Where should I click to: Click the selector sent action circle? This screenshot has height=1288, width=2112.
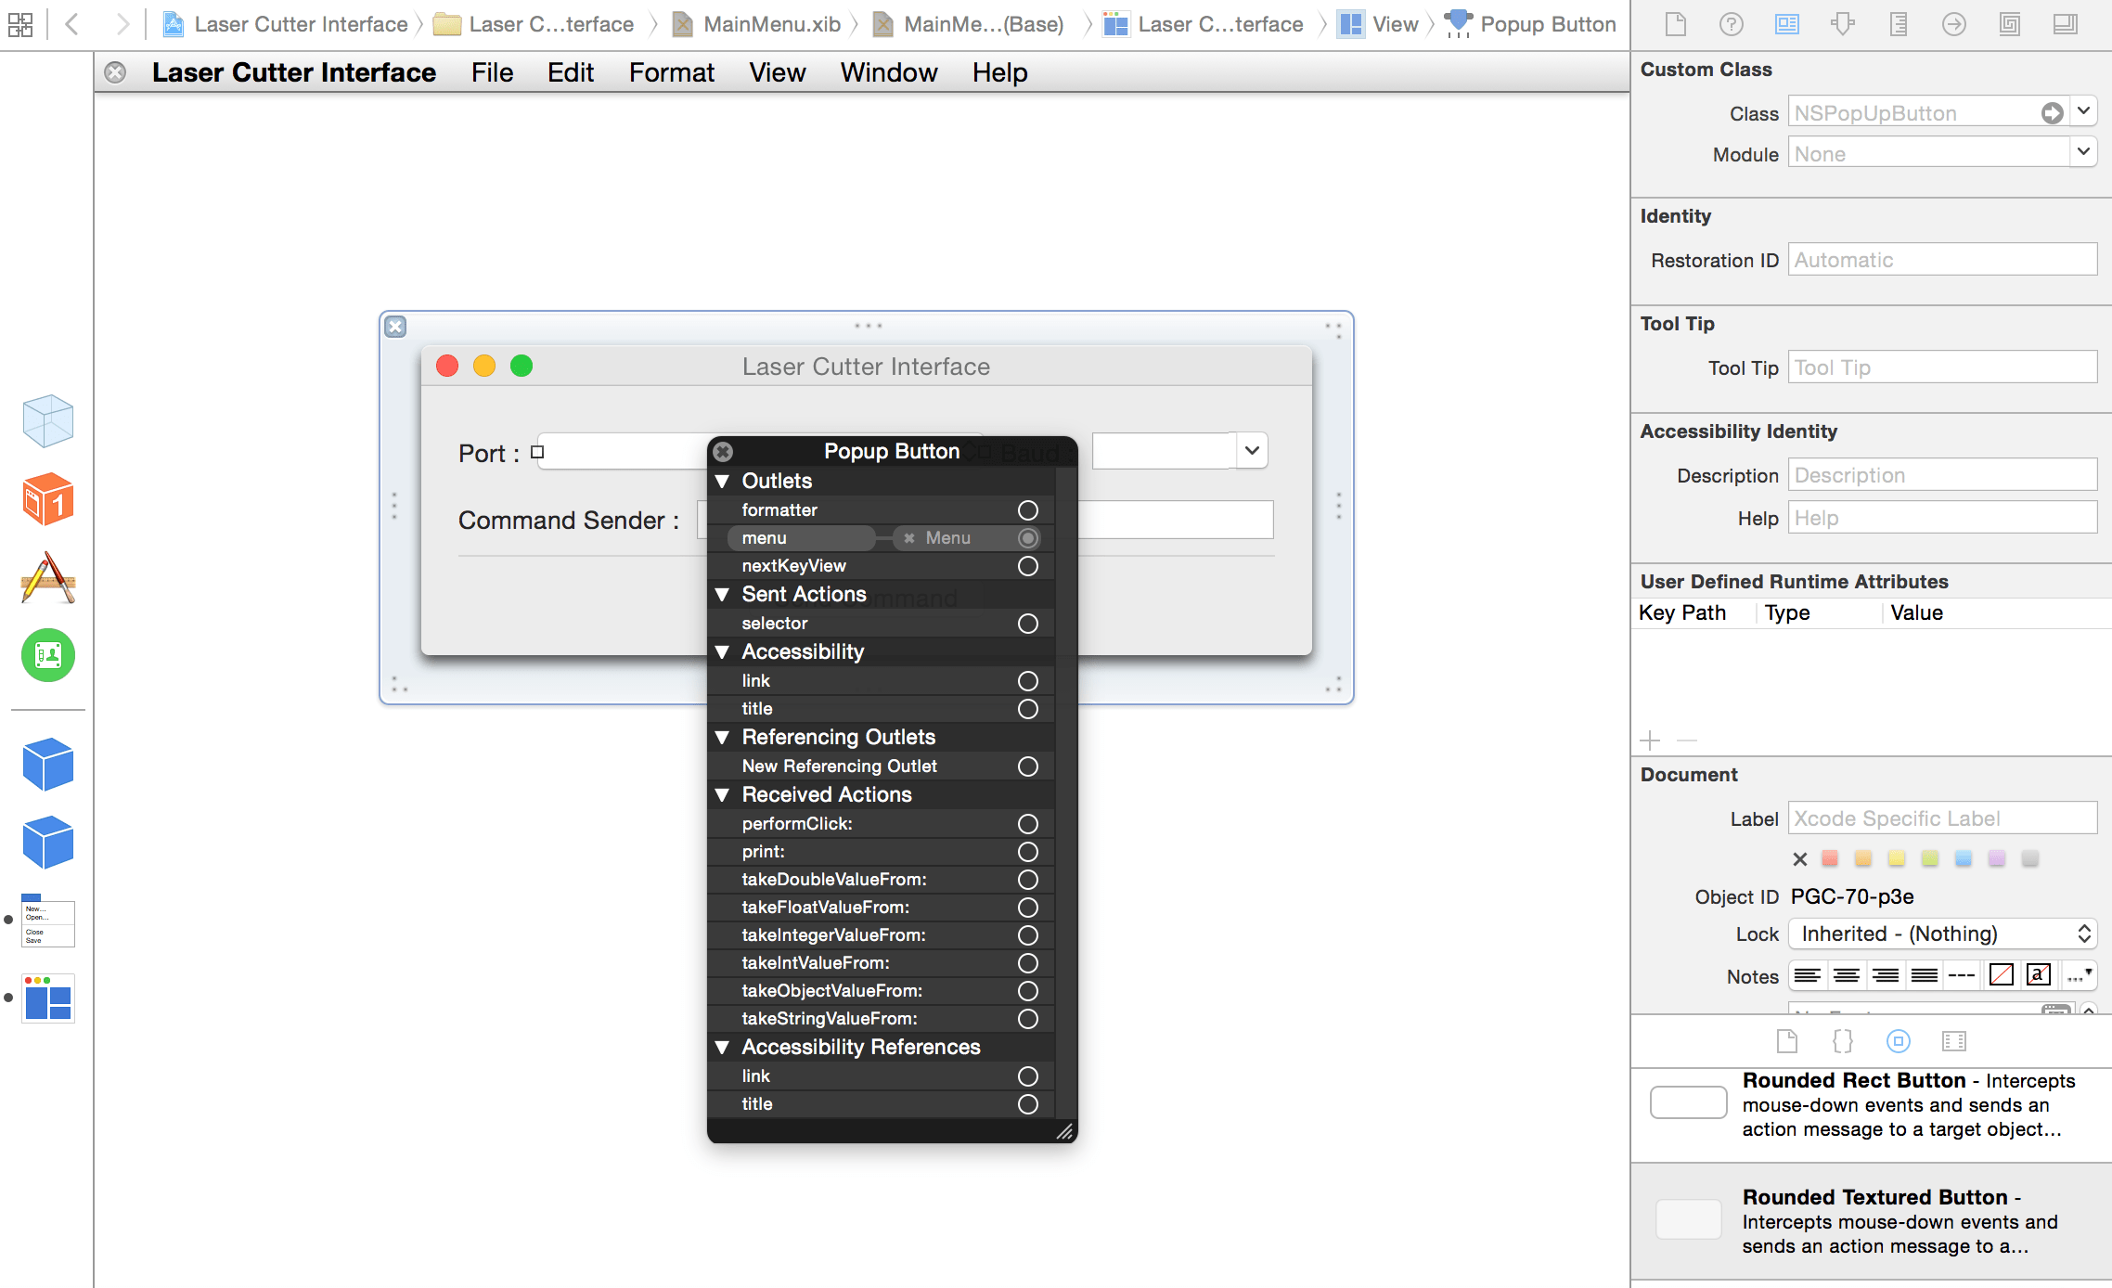point(1027,624)
